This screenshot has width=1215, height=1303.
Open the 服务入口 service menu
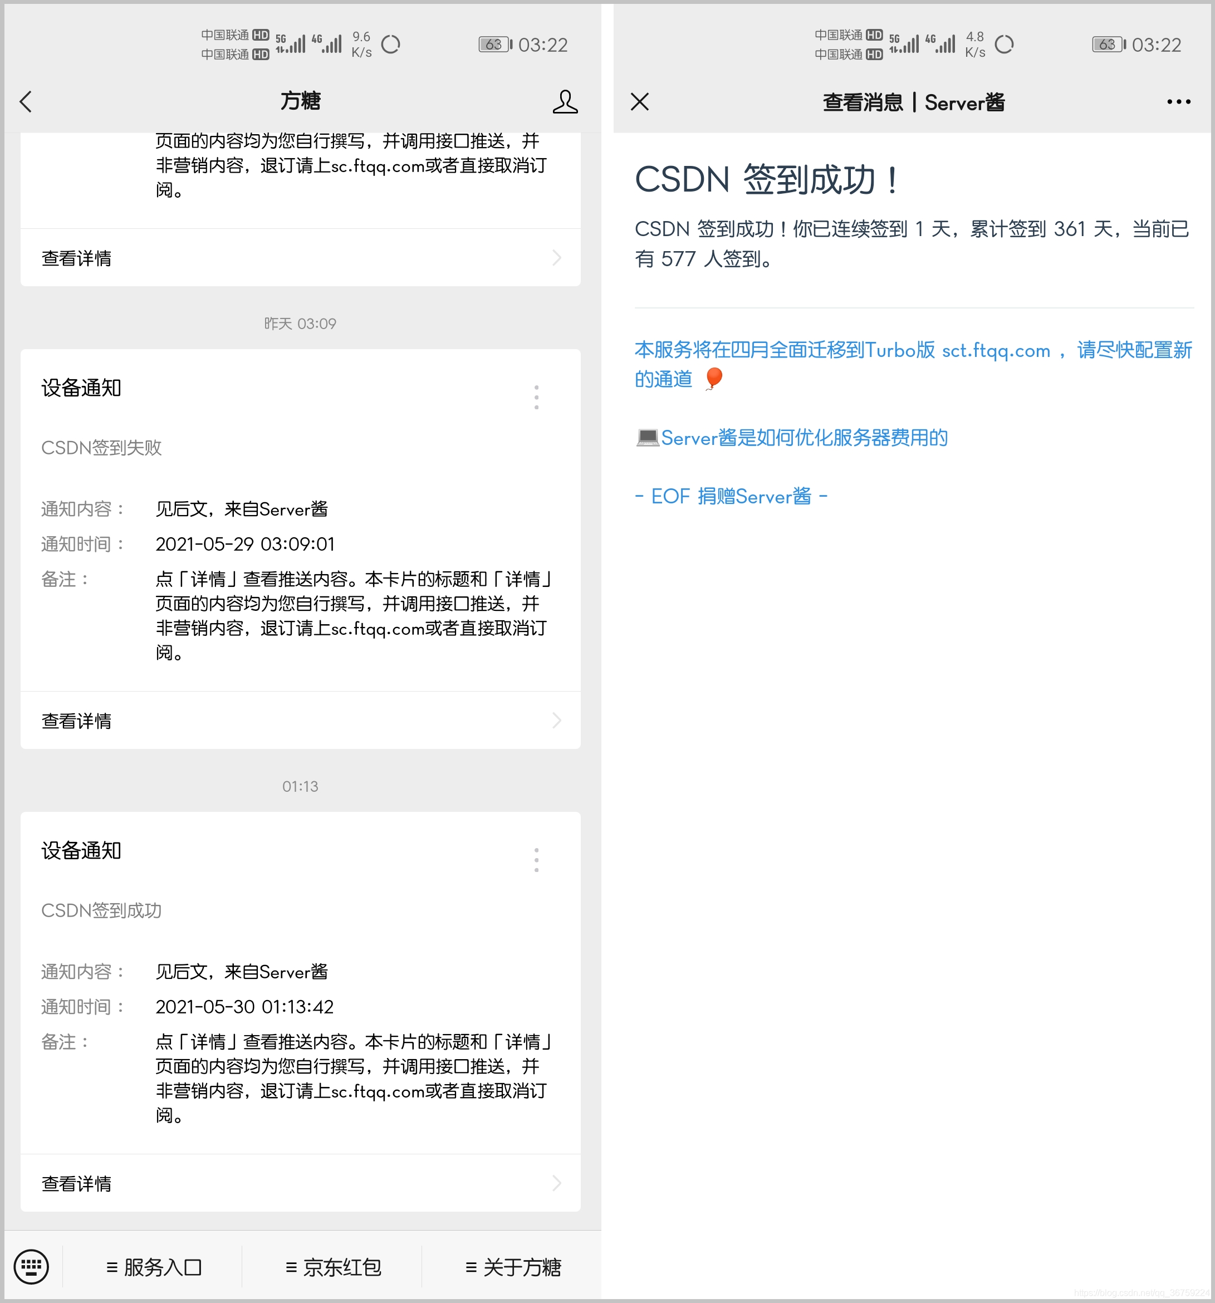(155, 1267)
